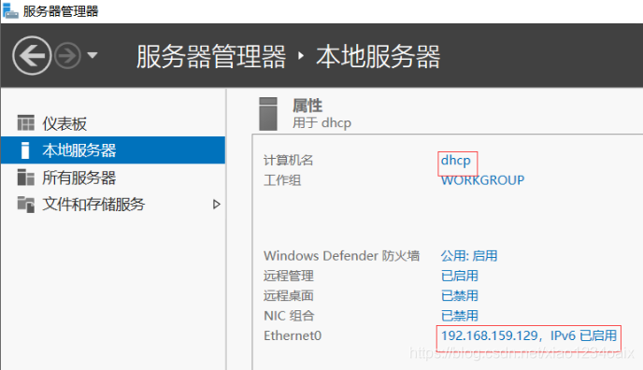
Task: Click the Server Manager title bar icon
Action: 10,10
